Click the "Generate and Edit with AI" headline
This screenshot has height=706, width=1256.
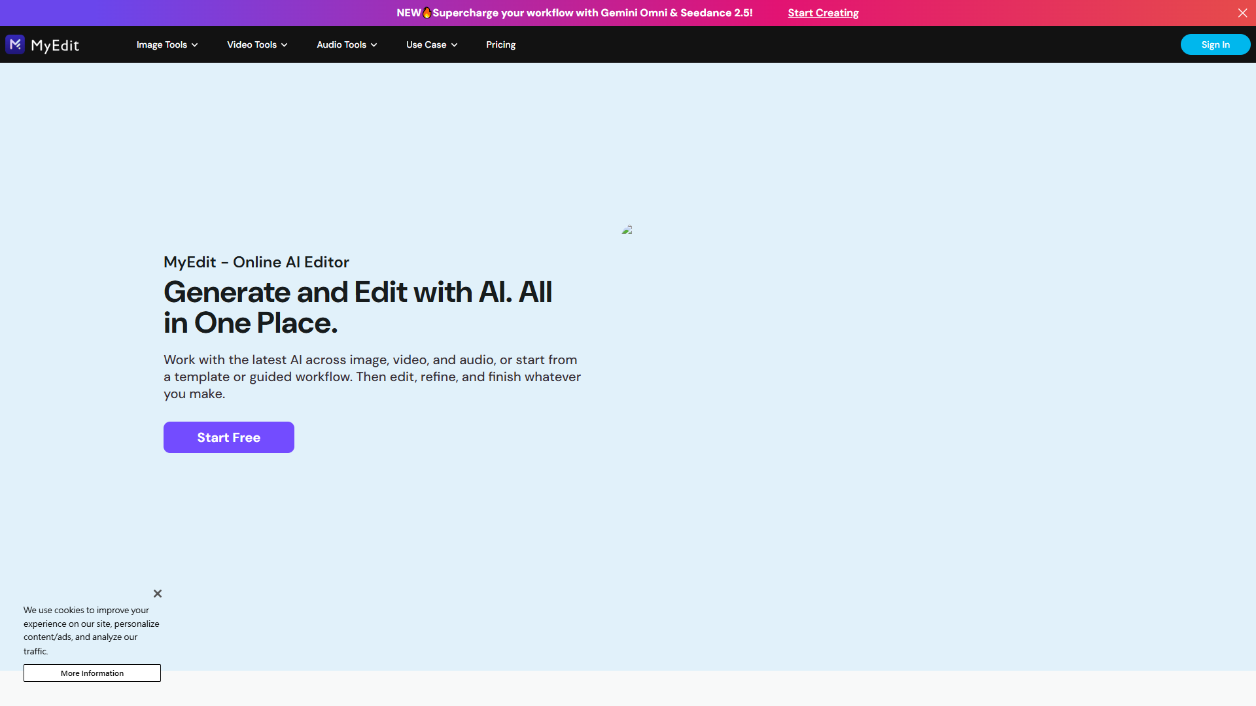click(358, 307)
